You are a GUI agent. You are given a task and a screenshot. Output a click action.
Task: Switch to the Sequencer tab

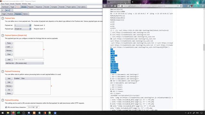click(x=39, y=7)
